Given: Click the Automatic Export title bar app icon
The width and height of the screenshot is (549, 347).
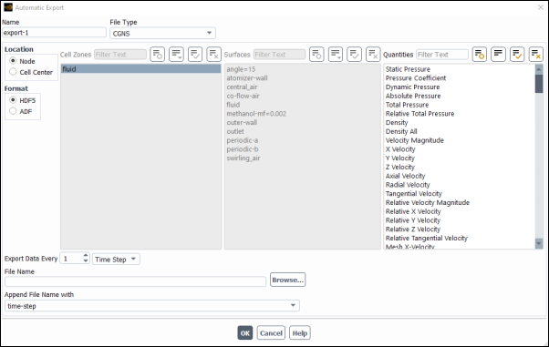Looking at the screenshot, I should 8,7.
